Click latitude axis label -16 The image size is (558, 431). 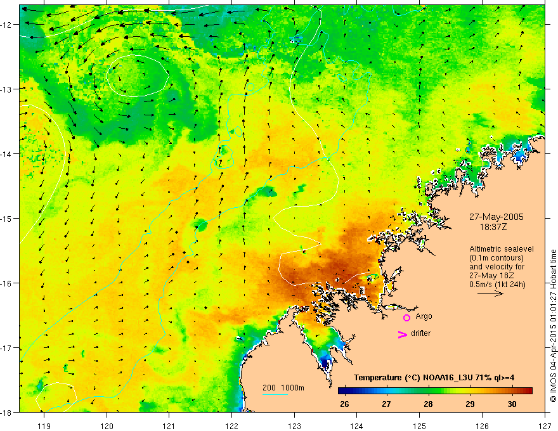click(6, 283)
